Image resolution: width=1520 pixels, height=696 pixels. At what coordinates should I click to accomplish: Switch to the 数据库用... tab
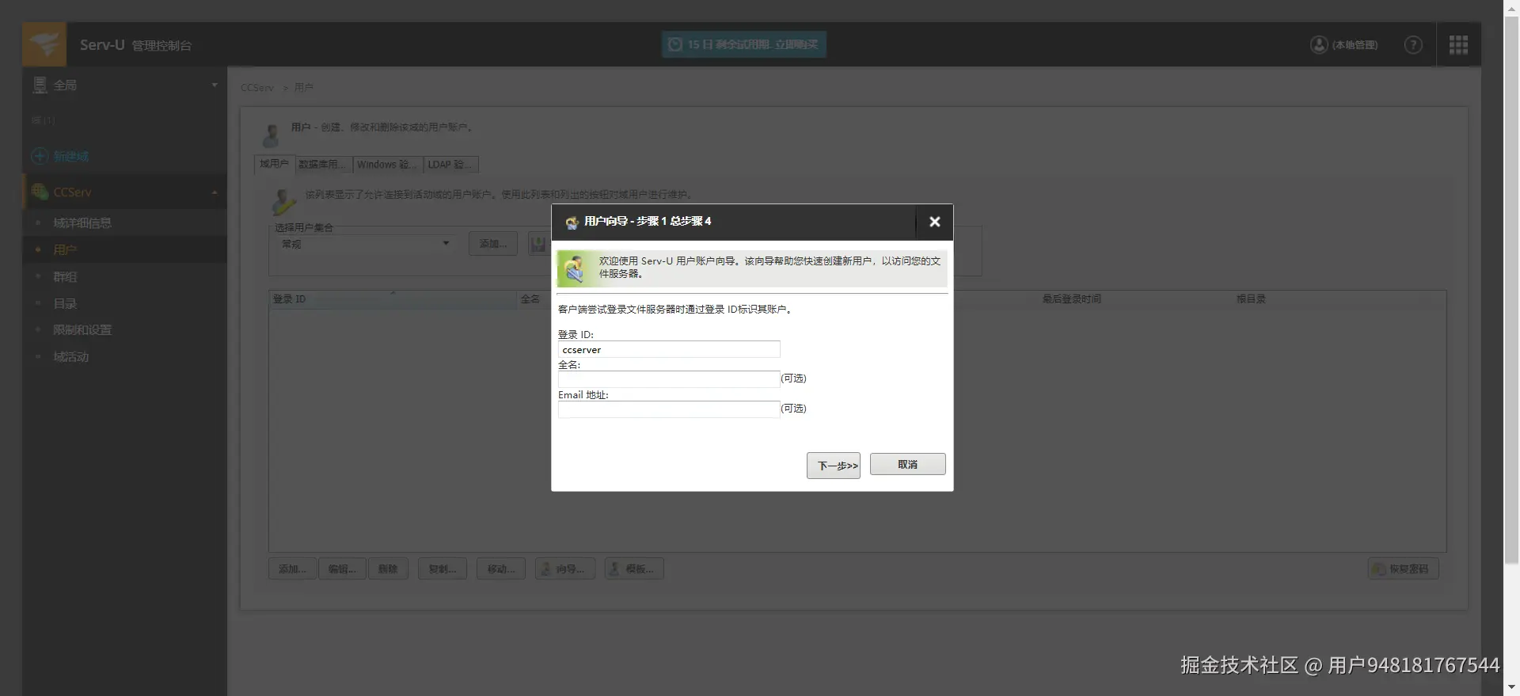[322, 165]
